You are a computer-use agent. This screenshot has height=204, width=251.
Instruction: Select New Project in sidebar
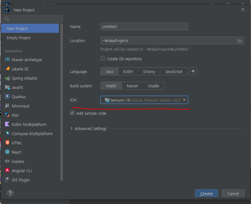click(x=30, y=28)
